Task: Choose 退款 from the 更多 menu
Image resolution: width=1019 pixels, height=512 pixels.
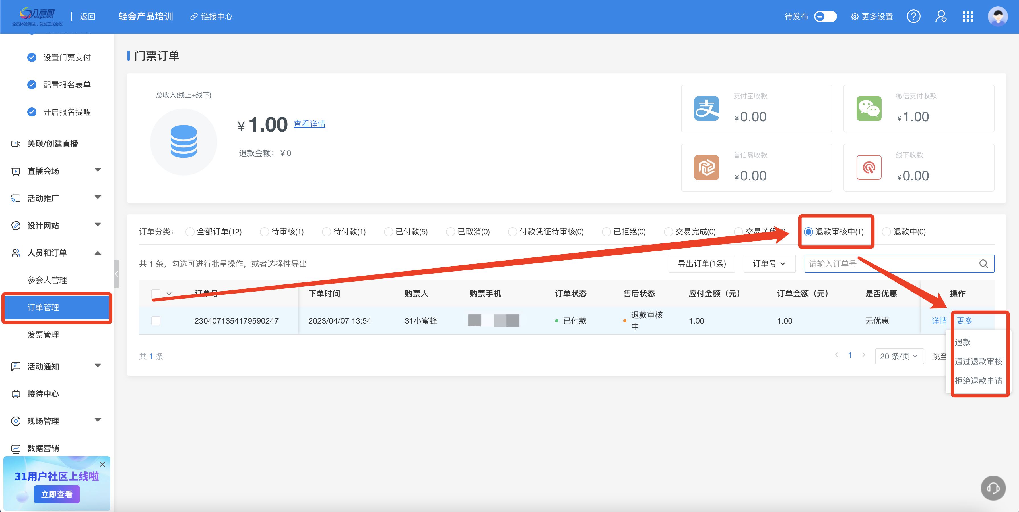Action: tap(962, 342)
